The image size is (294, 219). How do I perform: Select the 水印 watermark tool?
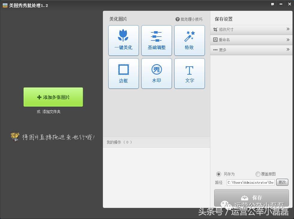tap(156, 73)
